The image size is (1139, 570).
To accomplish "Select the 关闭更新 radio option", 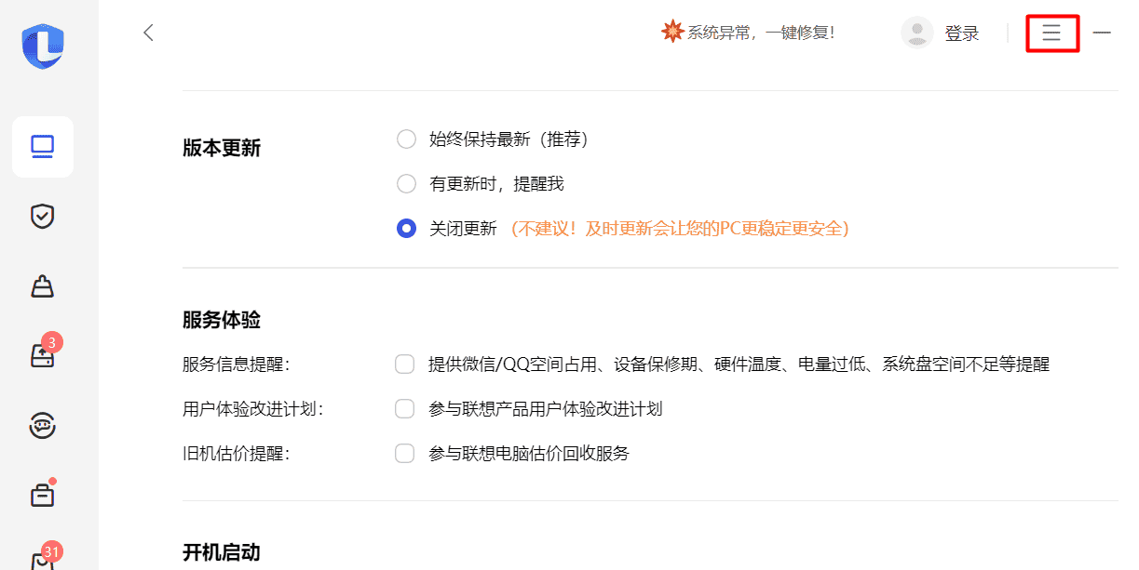I will pos(406,229).
